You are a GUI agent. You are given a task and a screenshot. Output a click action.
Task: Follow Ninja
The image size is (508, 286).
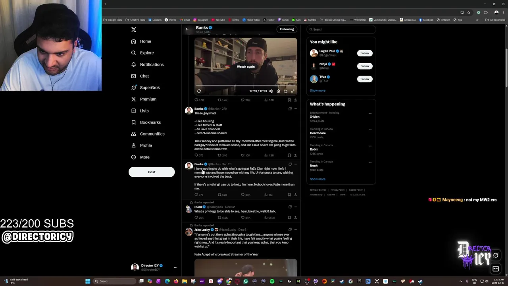coord(365,66)
